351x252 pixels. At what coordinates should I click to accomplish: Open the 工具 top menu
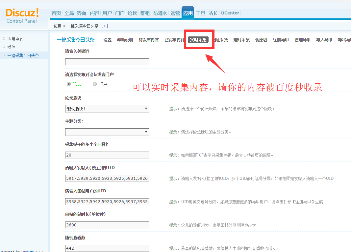pos(200,13)
